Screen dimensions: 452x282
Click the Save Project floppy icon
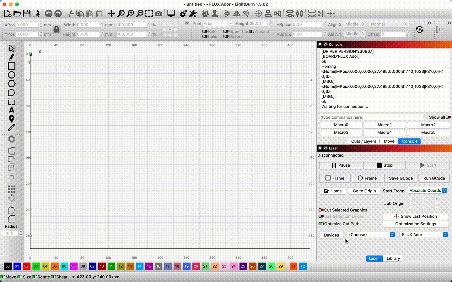tap(27, 13)
